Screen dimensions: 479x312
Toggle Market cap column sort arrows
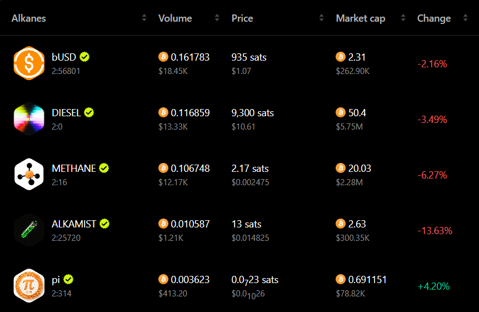403,18
